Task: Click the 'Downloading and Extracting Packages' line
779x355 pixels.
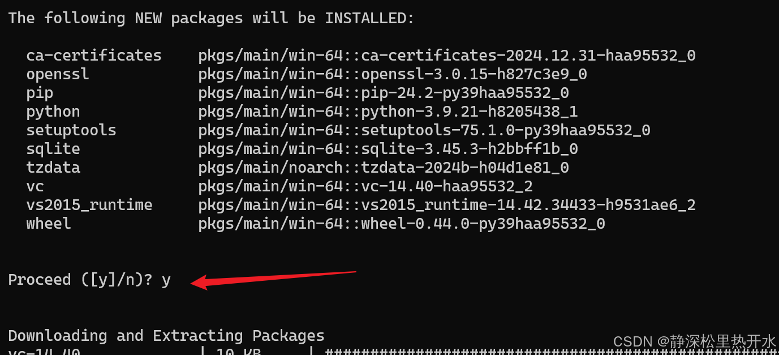Action: coord(166,336)
